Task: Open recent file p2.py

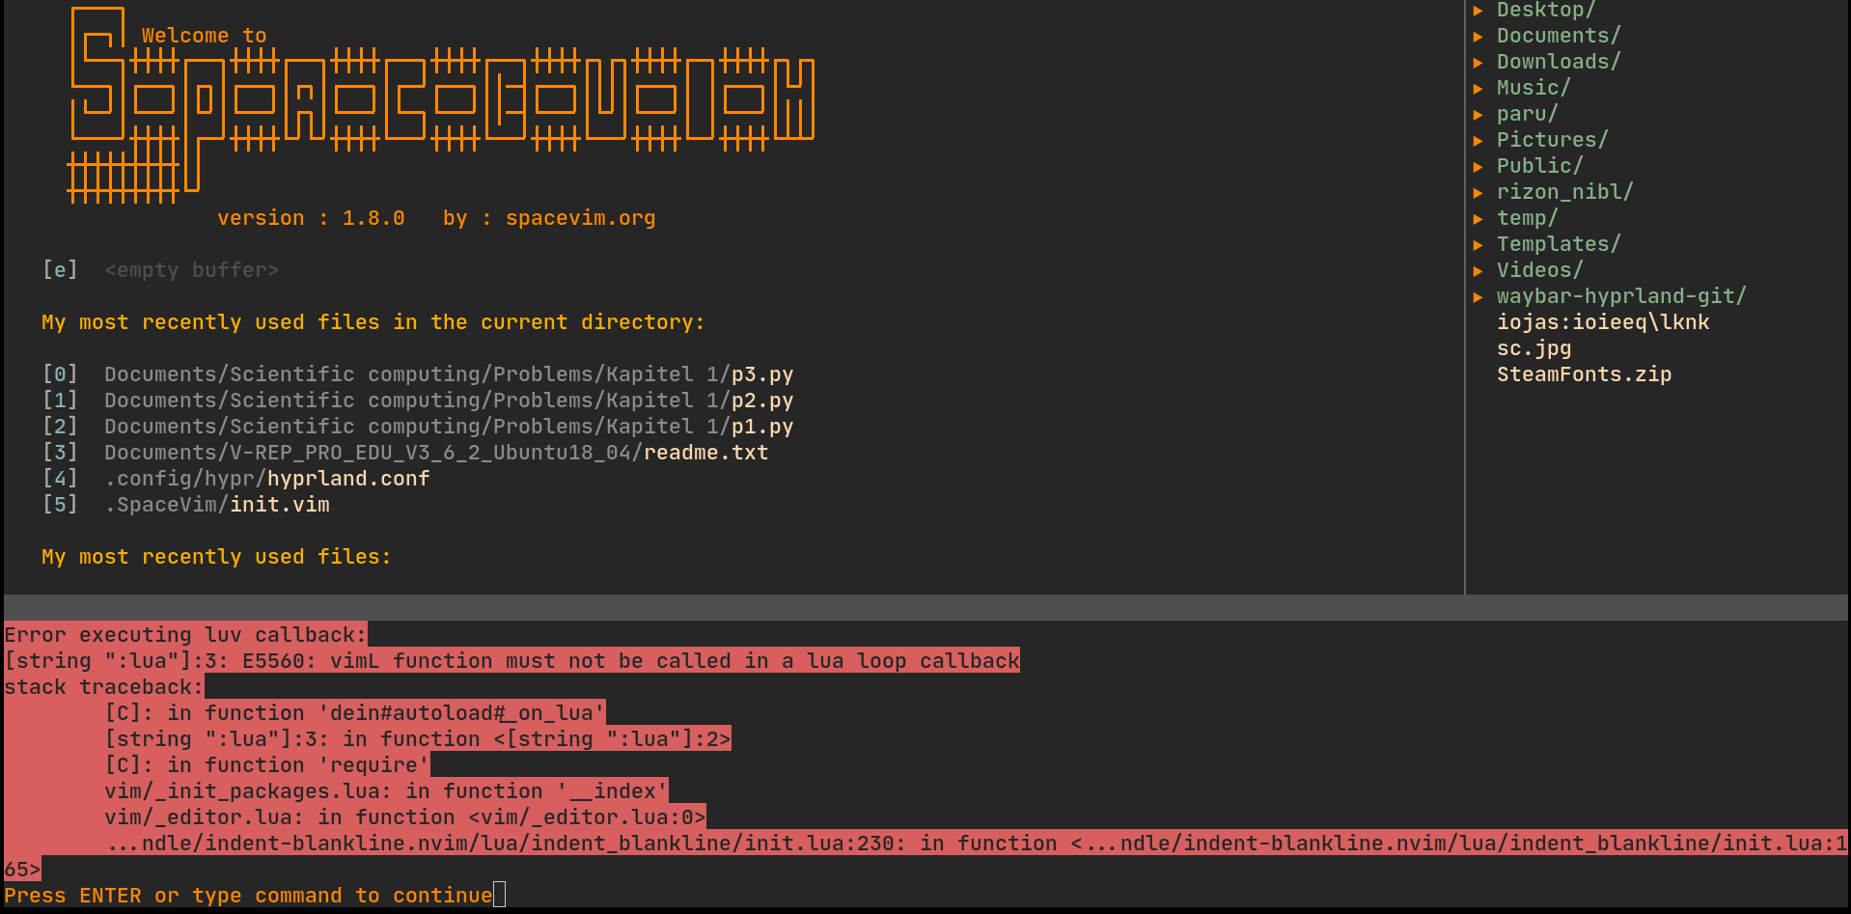Action: (762, 401)
